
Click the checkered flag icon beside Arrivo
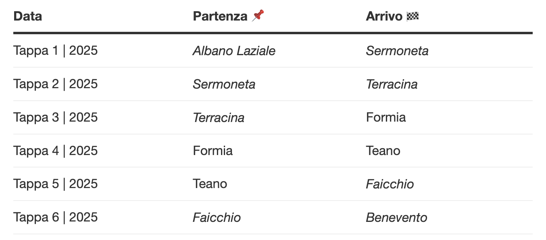pos(413,16)
